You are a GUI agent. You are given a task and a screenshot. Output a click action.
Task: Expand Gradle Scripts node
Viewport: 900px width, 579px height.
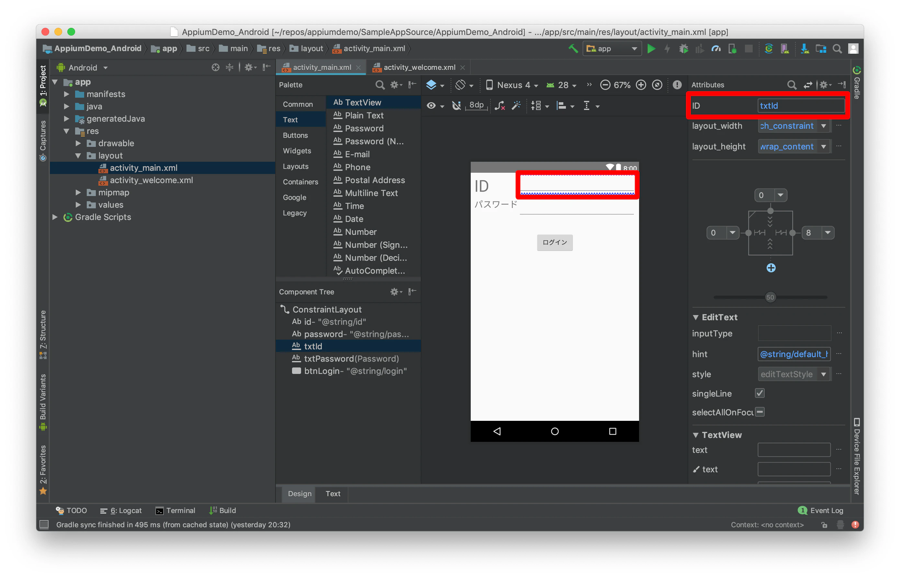pyautogui.click(x=55, y=217)
